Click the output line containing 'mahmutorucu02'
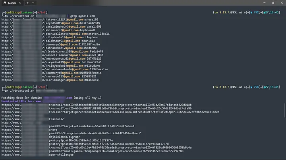286x160 pixels. tap(51, 58)
